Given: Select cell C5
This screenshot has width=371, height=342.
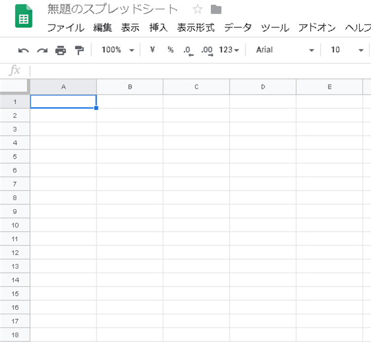Looking at the screenshot, I should click(196, 157).
